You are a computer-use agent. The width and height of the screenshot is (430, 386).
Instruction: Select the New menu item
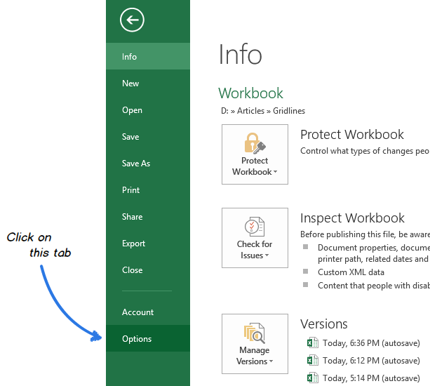(148, 83)
